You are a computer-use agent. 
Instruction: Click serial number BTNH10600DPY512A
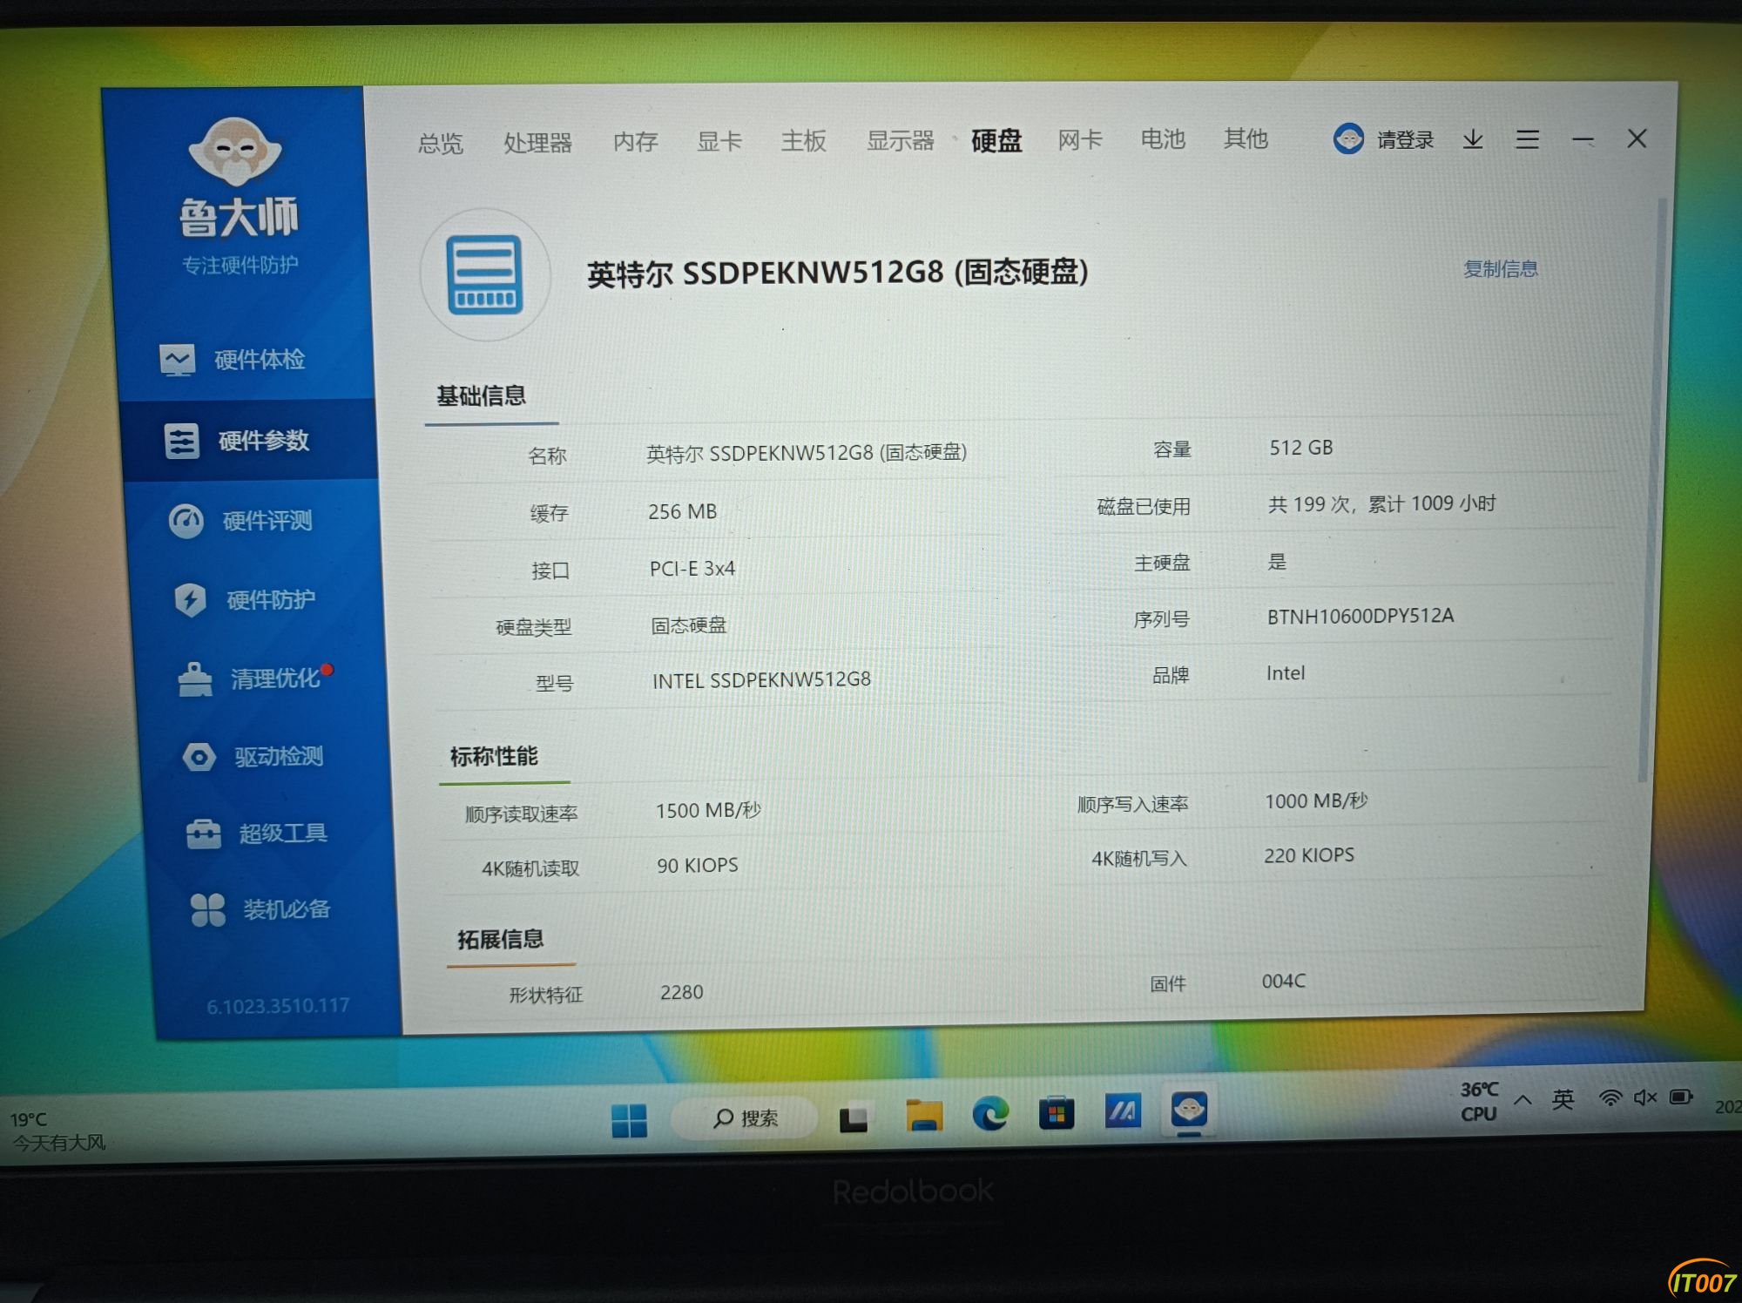pyautogui.click(x=1361, y=617)
